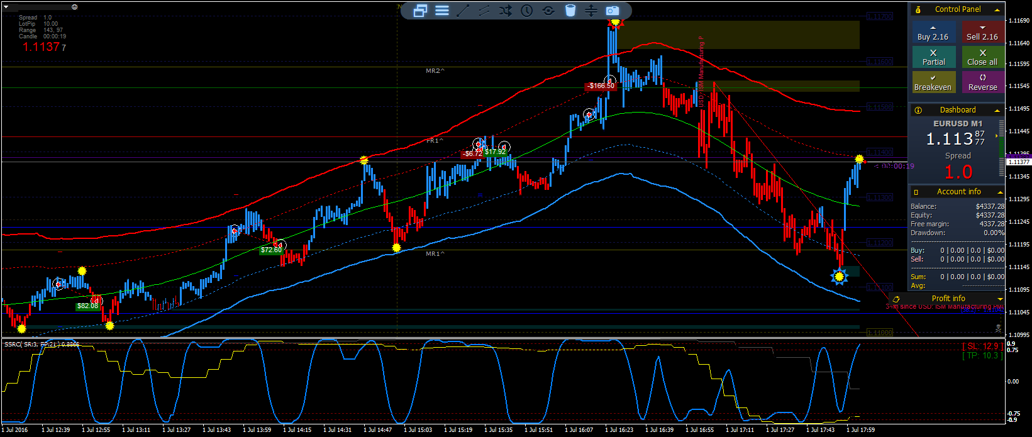The height and width of the screenshot is (437, 1032).
Task: Click the icon left of Account info
Action: tap(916, 192)
